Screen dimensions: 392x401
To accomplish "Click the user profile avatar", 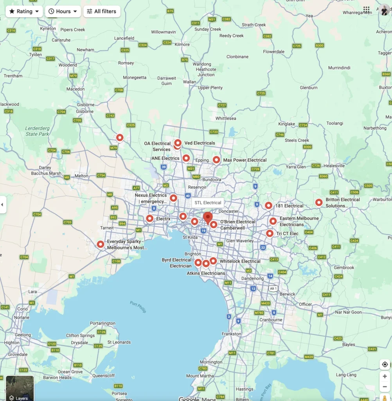I will (x=384, y=10).
